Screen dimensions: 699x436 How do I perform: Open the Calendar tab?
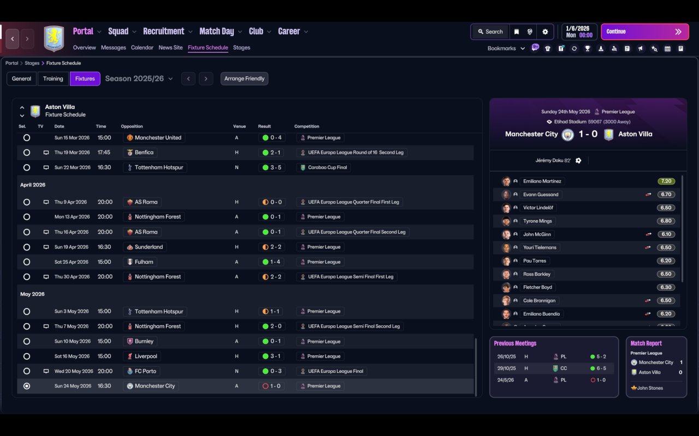pyautogui.click(x=142, y=47)
